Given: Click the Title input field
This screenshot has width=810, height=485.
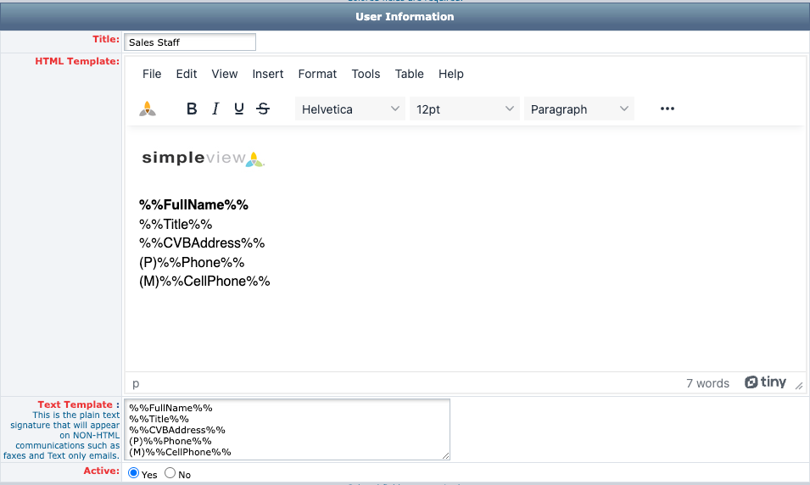Looking at the screenshot, I should [190, 42].
